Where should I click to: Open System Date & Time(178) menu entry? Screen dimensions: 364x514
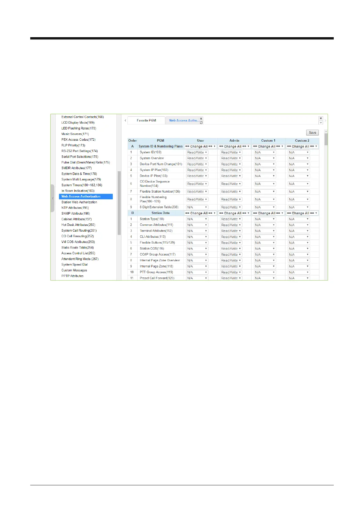pyautogui.click(x=79, y=174)
